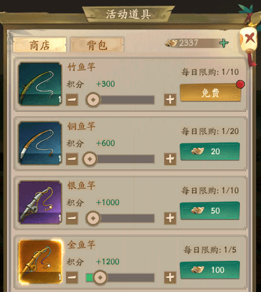Image resolution: width=261 pixels, height=292 pixels.
Task: Decrease 金鱼竿 quantity with the minus
Action: (72, 277)
